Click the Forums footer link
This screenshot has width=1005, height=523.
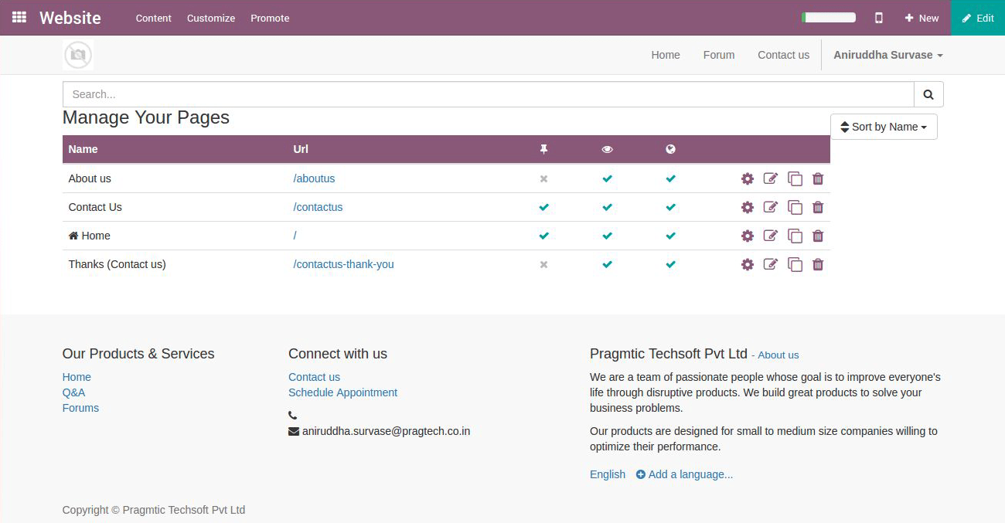(x=80, y=408)
